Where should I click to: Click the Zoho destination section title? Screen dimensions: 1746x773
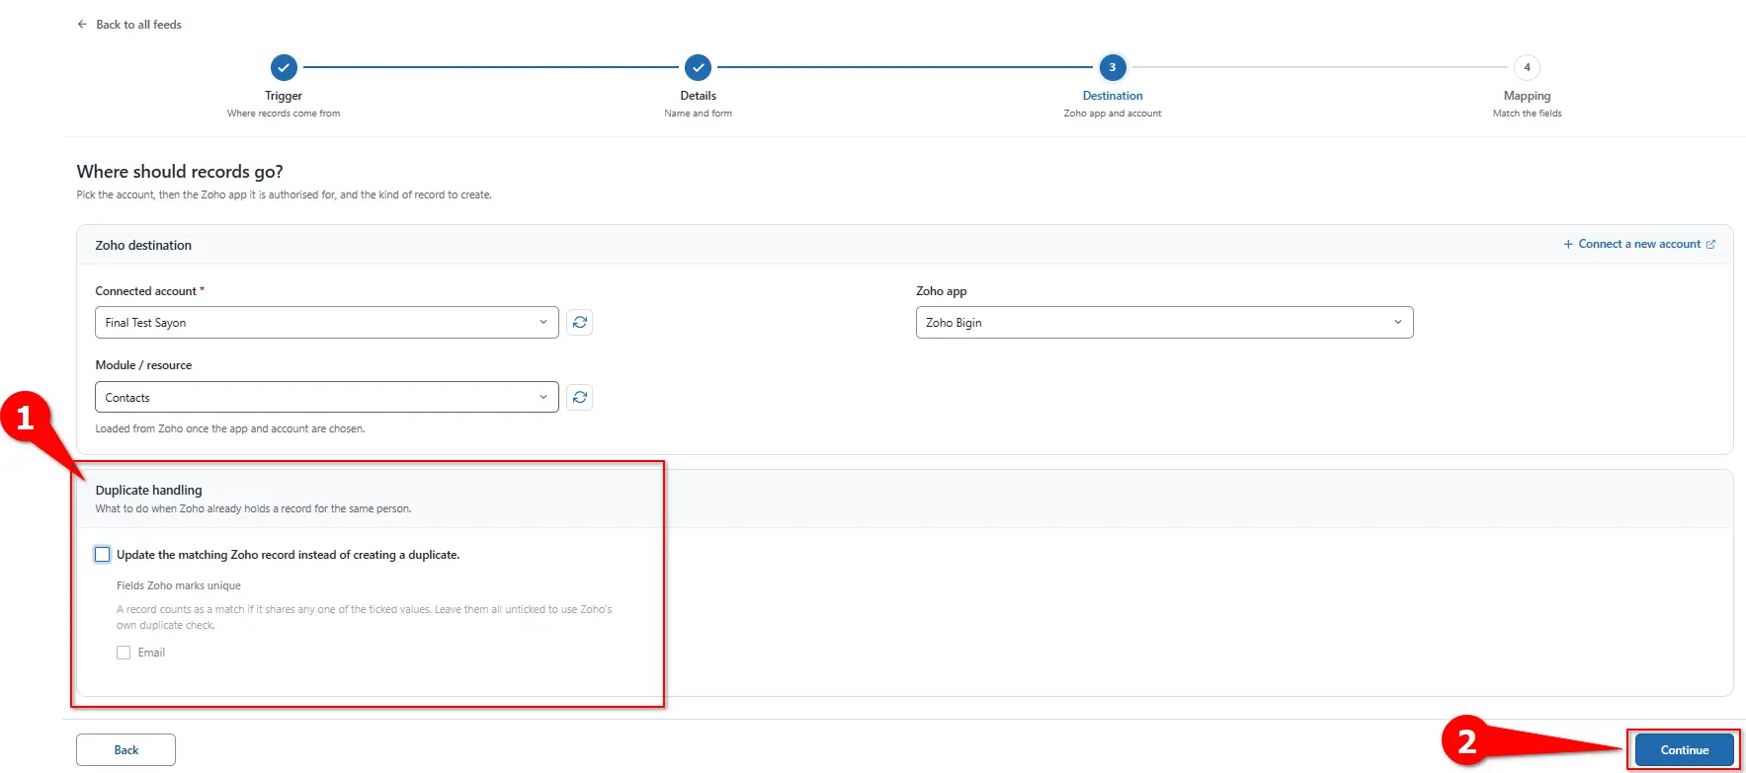pyautogui.click(x=143, y=245)
